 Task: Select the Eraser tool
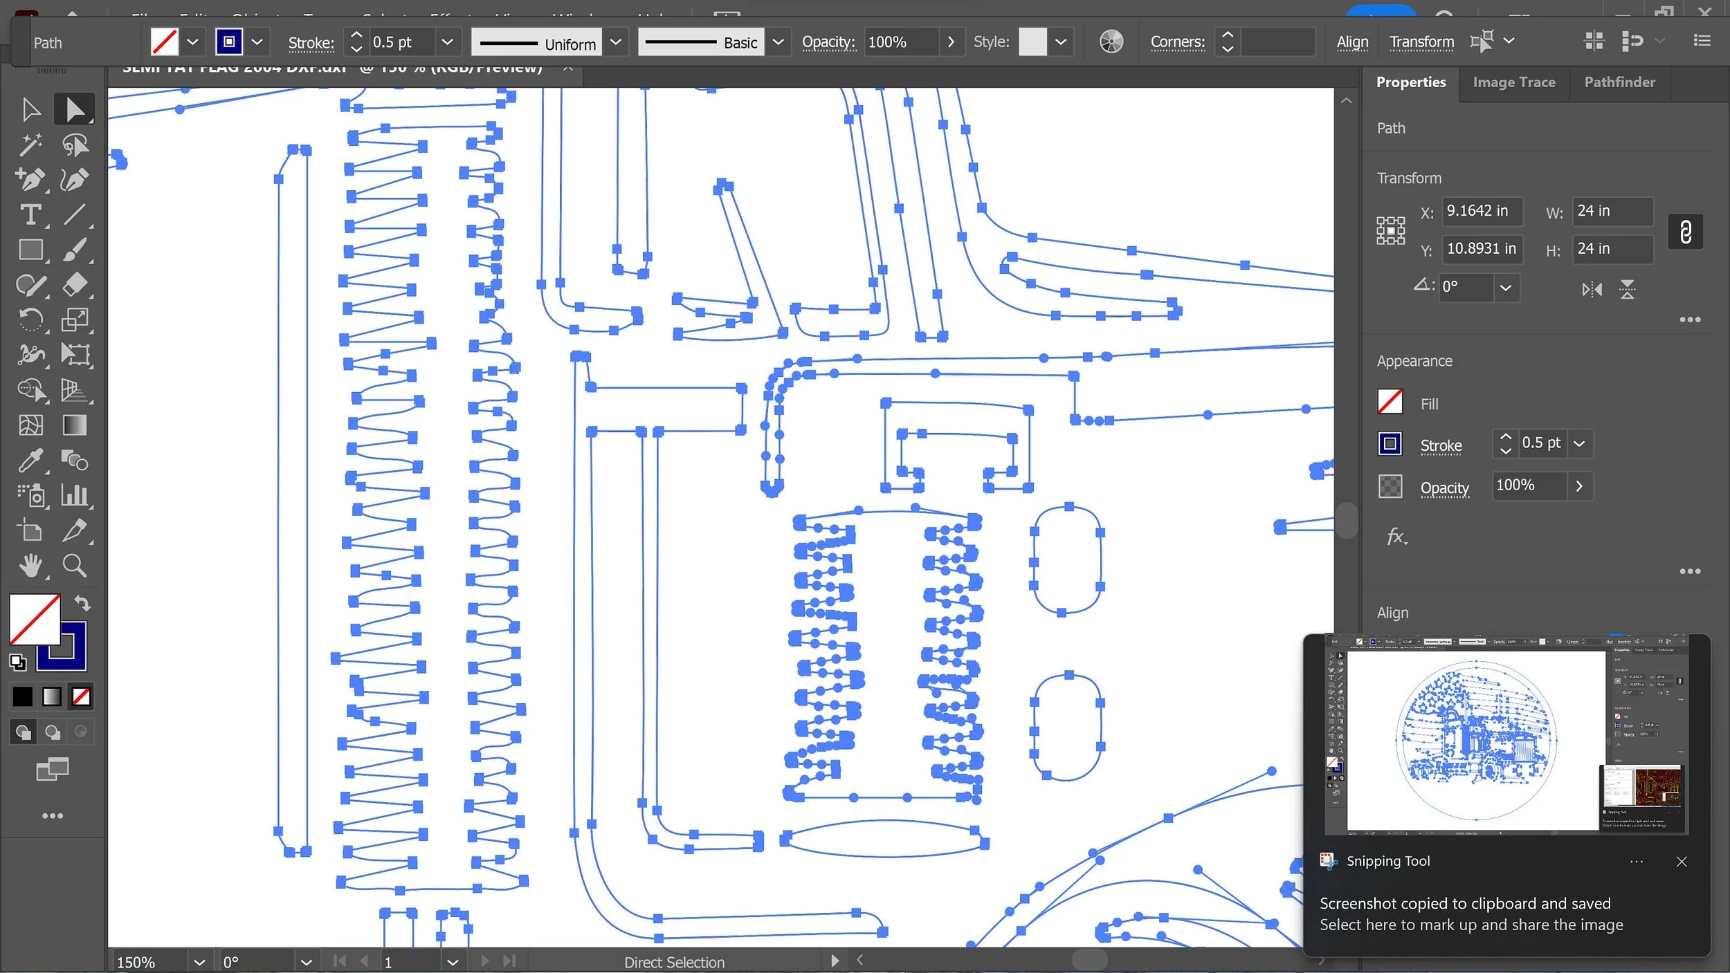(75, 285)
